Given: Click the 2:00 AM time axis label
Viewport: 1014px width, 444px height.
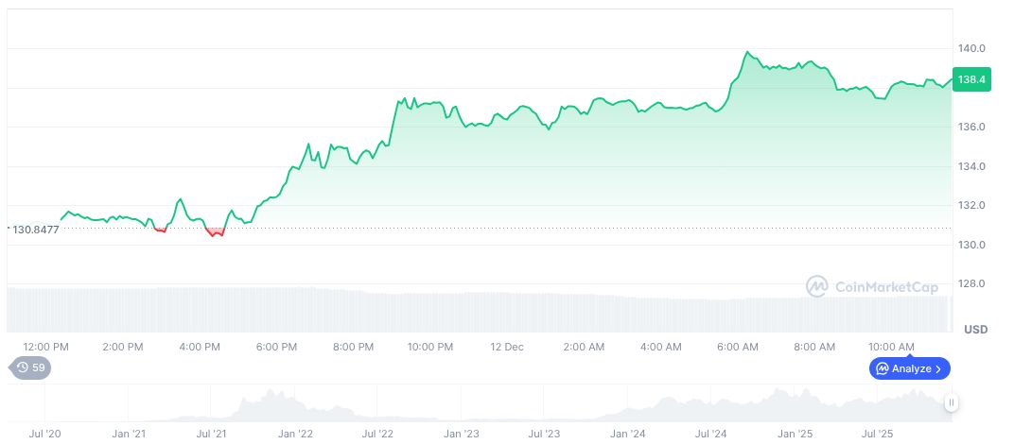Looking at the screenshot, I should 584,347.
